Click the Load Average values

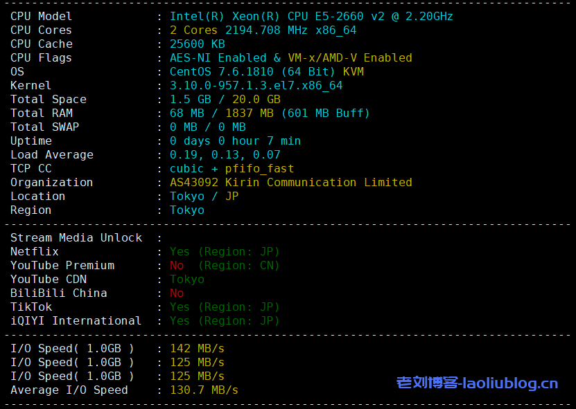tap(225, 154)
